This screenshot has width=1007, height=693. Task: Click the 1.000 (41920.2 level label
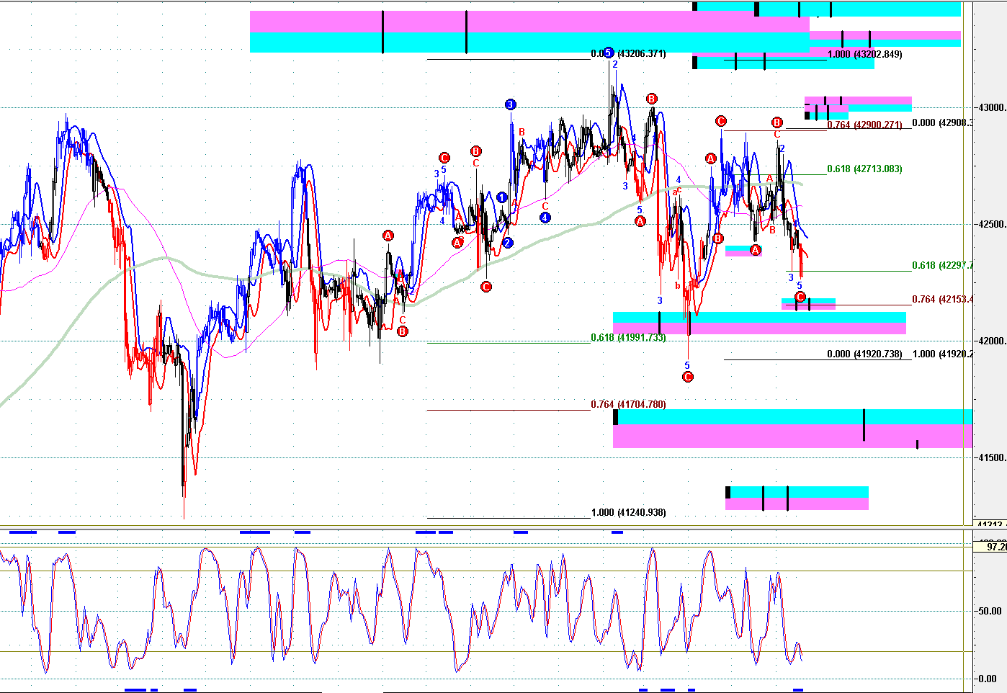(x=942, y=354)
